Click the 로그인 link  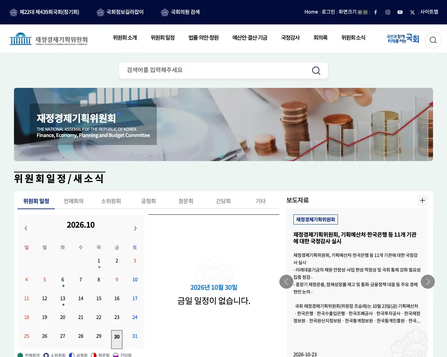(328, 12)
